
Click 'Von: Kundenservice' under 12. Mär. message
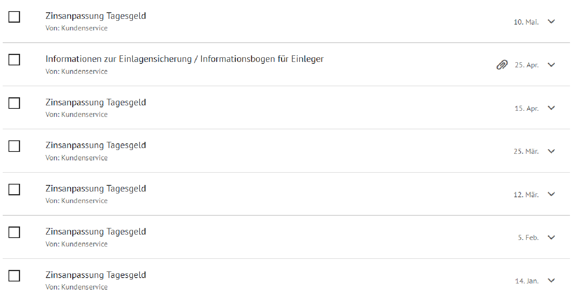pos(76,201)
